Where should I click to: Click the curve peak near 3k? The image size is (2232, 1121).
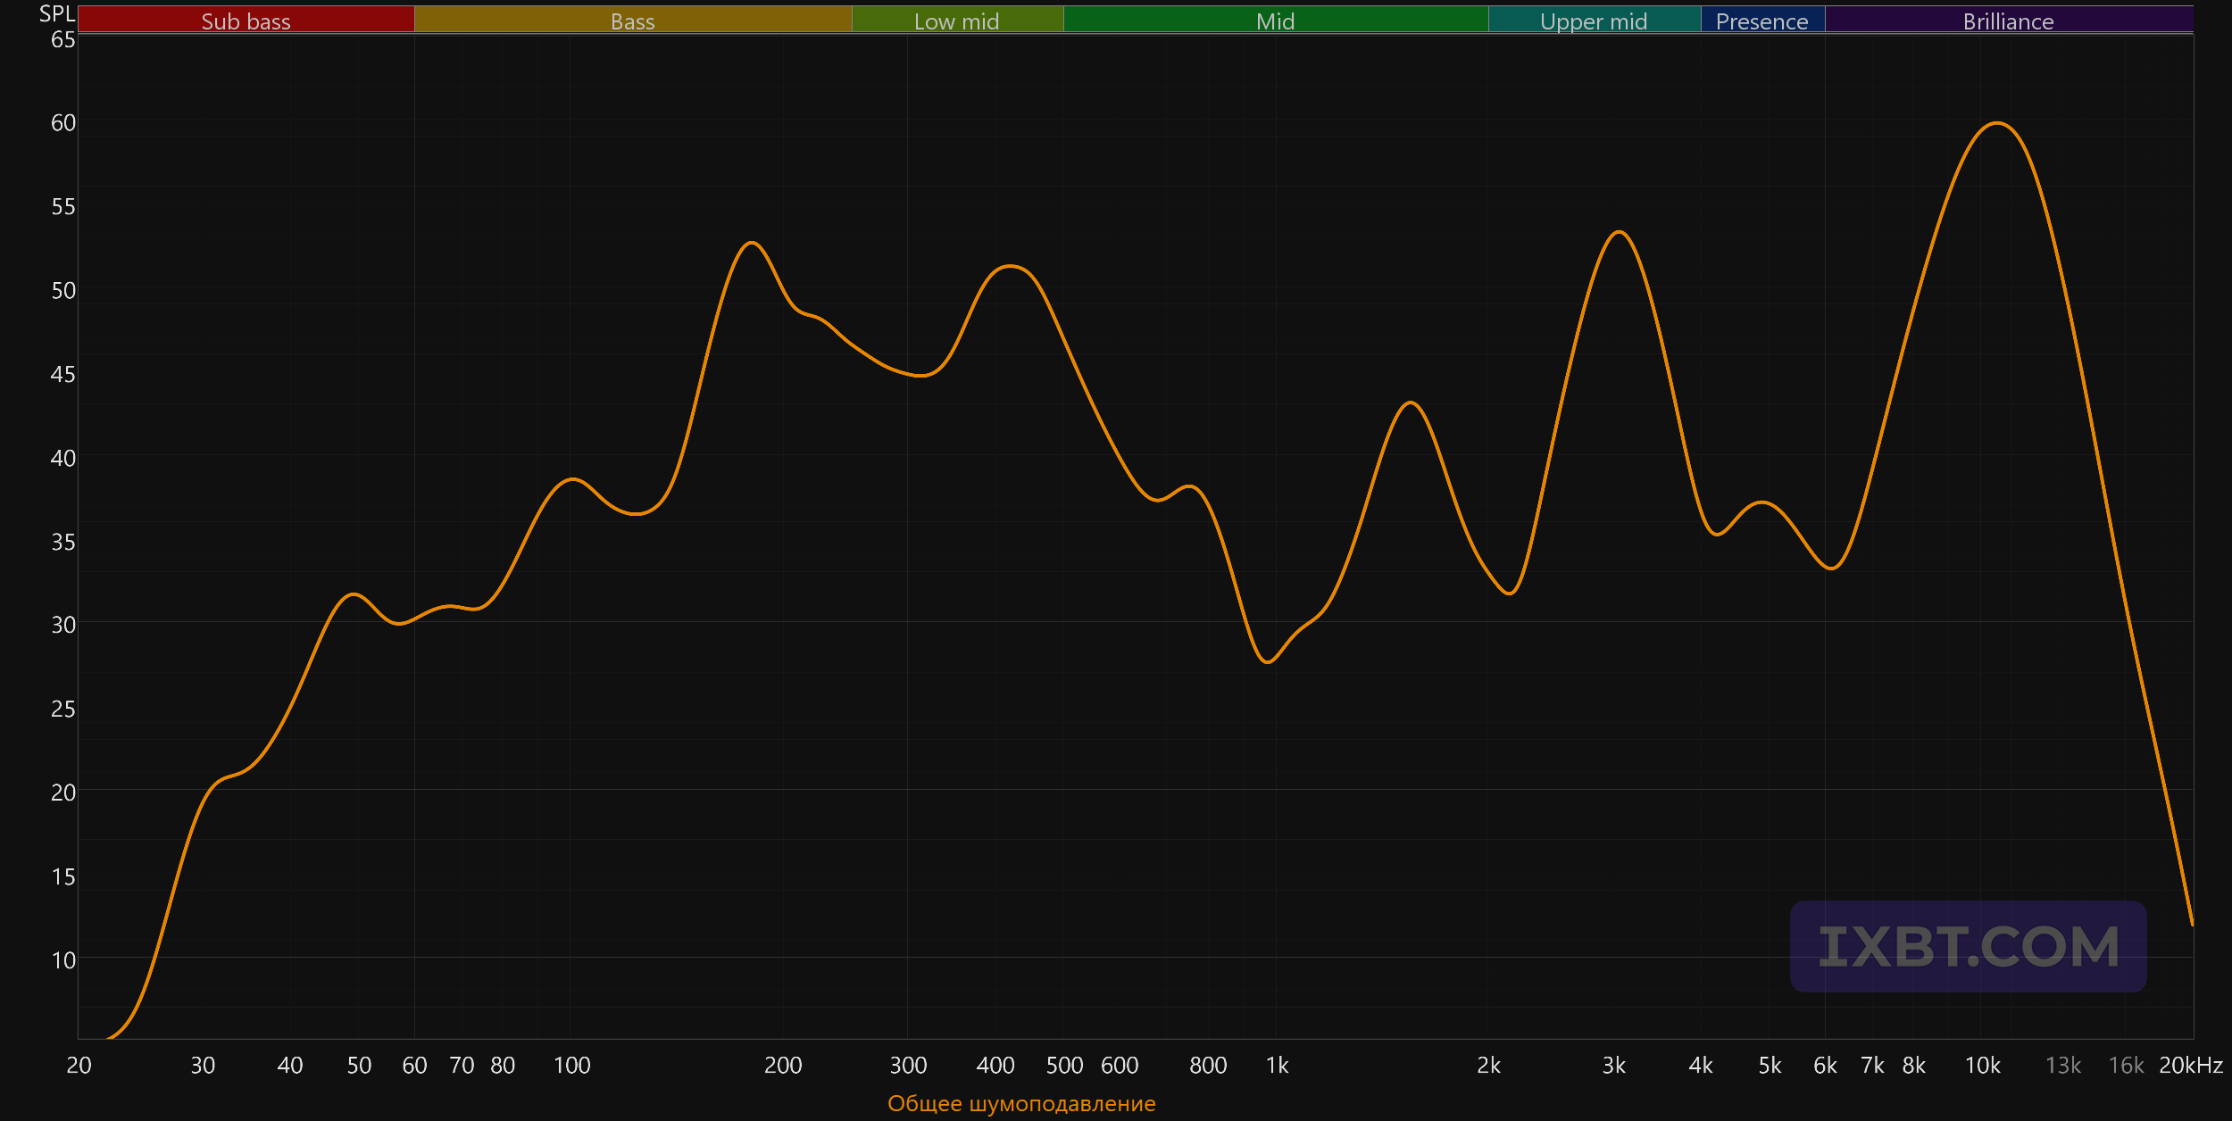[x=1619, y=232]
